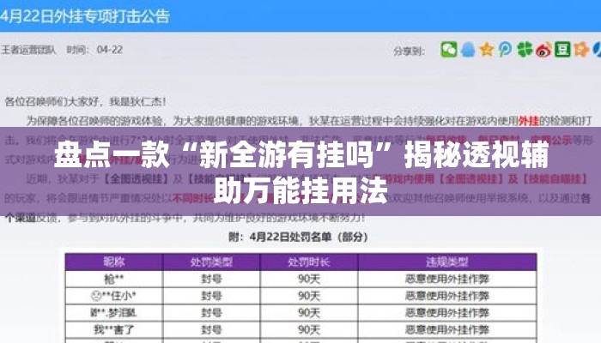Click the orange flower share icon
Viewport: 601px width, 343px height.
click(x=581, y=50)
